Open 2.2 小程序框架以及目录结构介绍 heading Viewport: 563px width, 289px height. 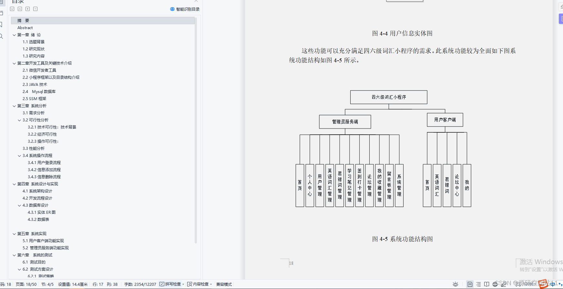(x=51, y=77)
